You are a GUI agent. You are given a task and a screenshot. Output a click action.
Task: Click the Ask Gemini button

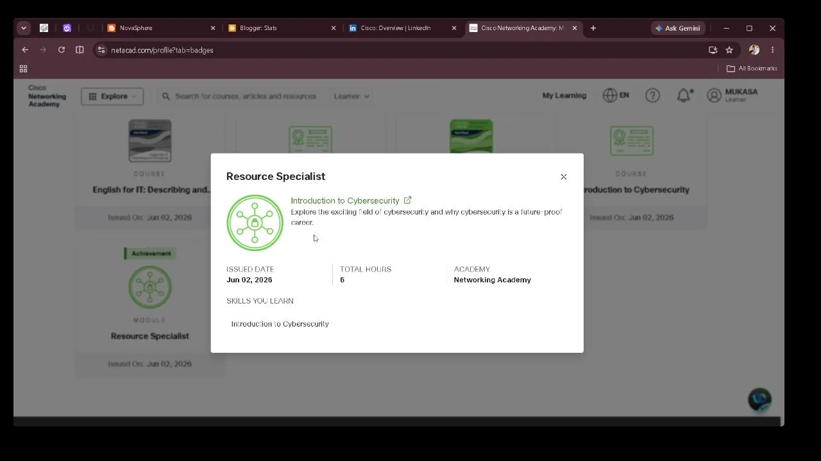coord(678,28)
